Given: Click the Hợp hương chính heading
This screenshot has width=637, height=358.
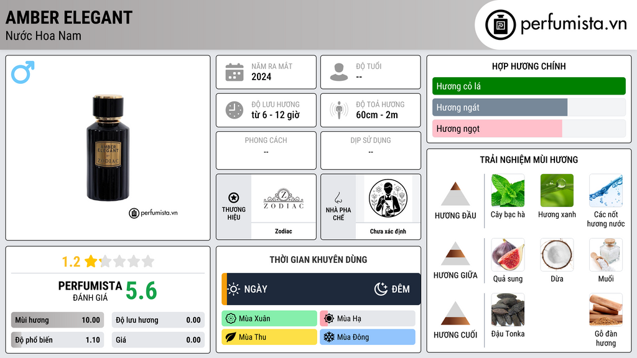Looking at the screenshot, I should (x=529, y=66).
